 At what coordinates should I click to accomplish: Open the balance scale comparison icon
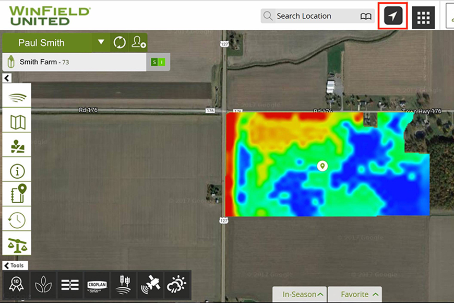click(17, 244)
